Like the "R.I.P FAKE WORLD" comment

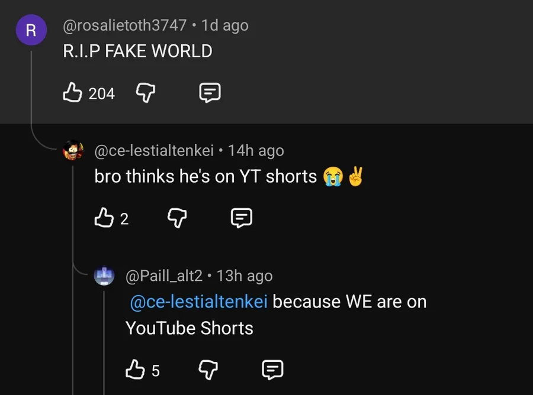(x=72, y=92)
